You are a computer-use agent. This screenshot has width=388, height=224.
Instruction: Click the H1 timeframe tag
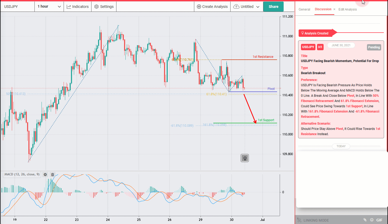click(x=320, y=47)
